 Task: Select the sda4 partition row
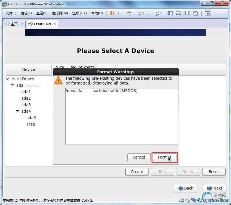point(26,111)
